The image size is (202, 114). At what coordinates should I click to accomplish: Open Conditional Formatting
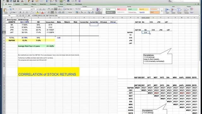pyautogui.click(x=98, y=11)
